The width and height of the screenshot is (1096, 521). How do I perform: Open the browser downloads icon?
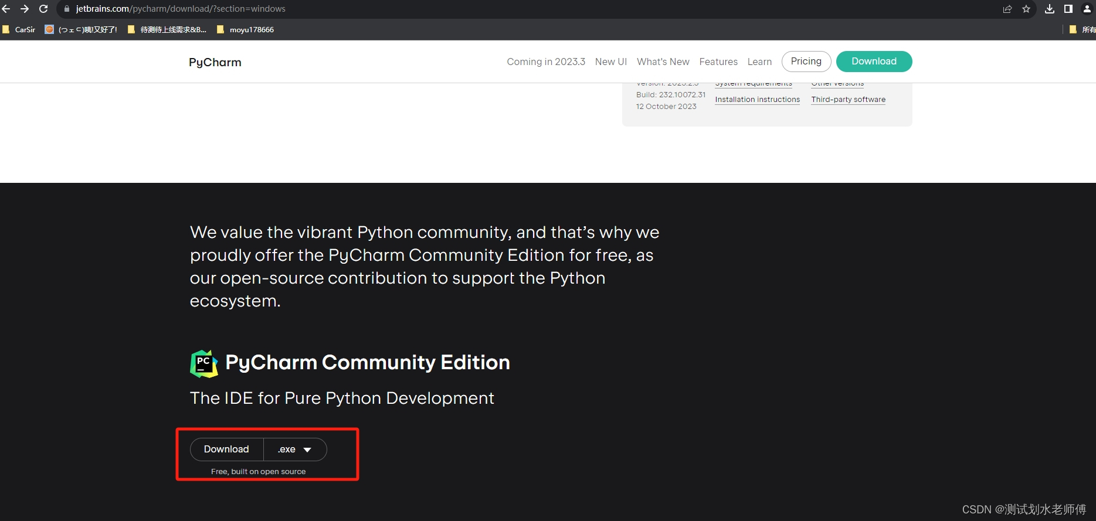click(x=1050, y=9)
